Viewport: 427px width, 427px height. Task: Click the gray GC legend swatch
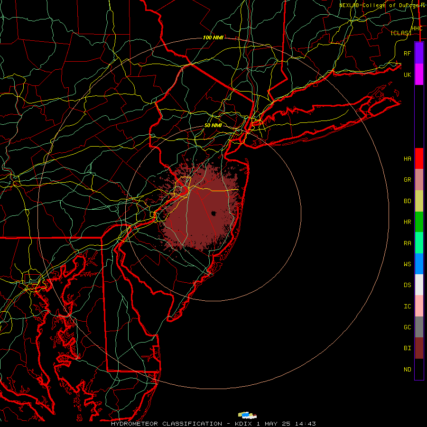coord(419,327)
